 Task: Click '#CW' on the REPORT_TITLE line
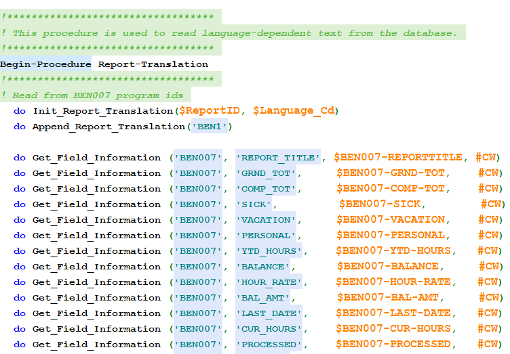(486, 157)
